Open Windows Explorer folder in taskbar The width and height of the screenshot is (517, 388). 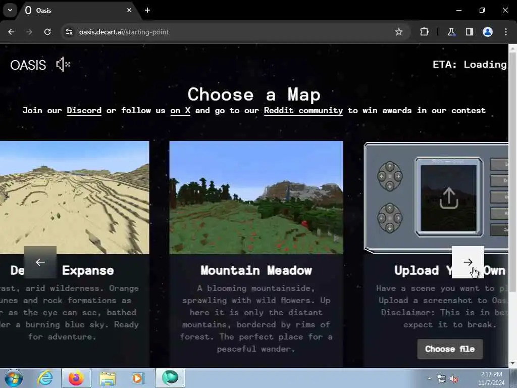click(x=108, y=378)
